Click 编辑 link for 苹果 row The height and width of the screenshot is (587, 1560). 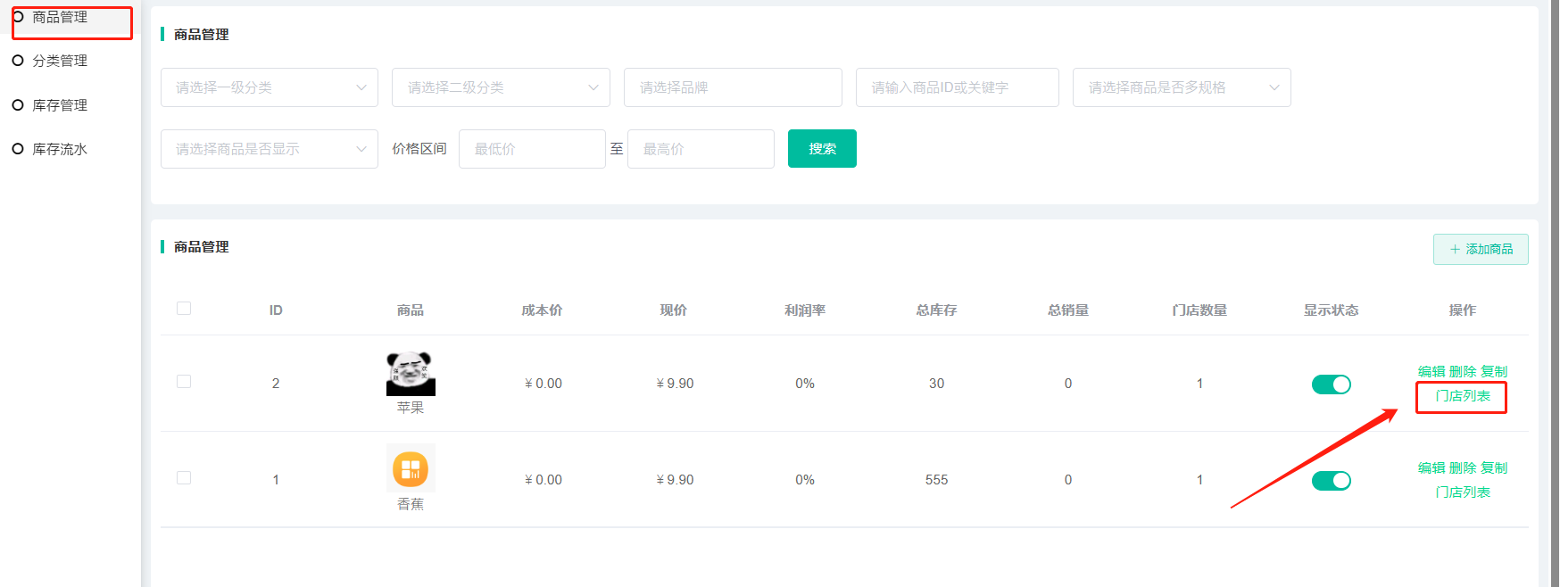click(1431, 372)
